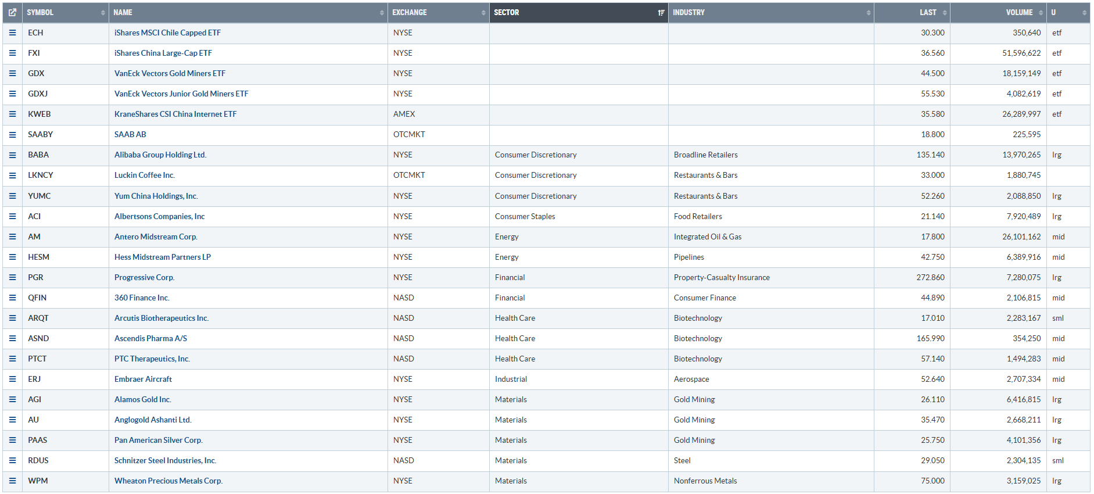This screenshot has width=1094, height=494.
Task: Open the Alibaba Group Holding Ltd. link
Action: pyautogui.click(x=160, y=155)
